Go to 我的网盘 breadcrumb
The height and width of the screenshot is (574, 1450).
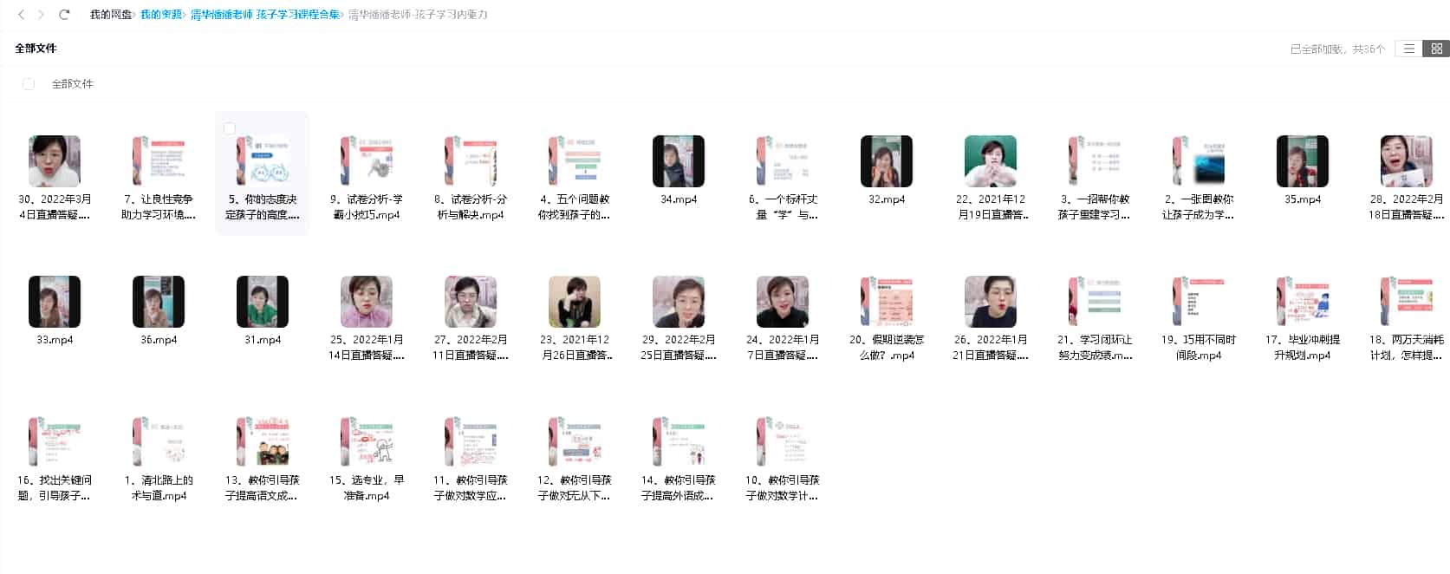click(111, 15)
